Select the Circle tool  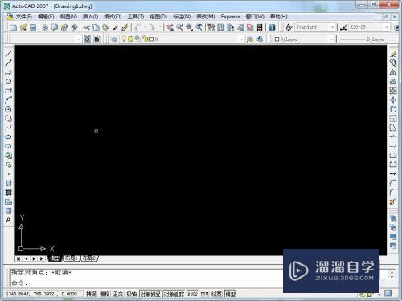coord(8,109)
